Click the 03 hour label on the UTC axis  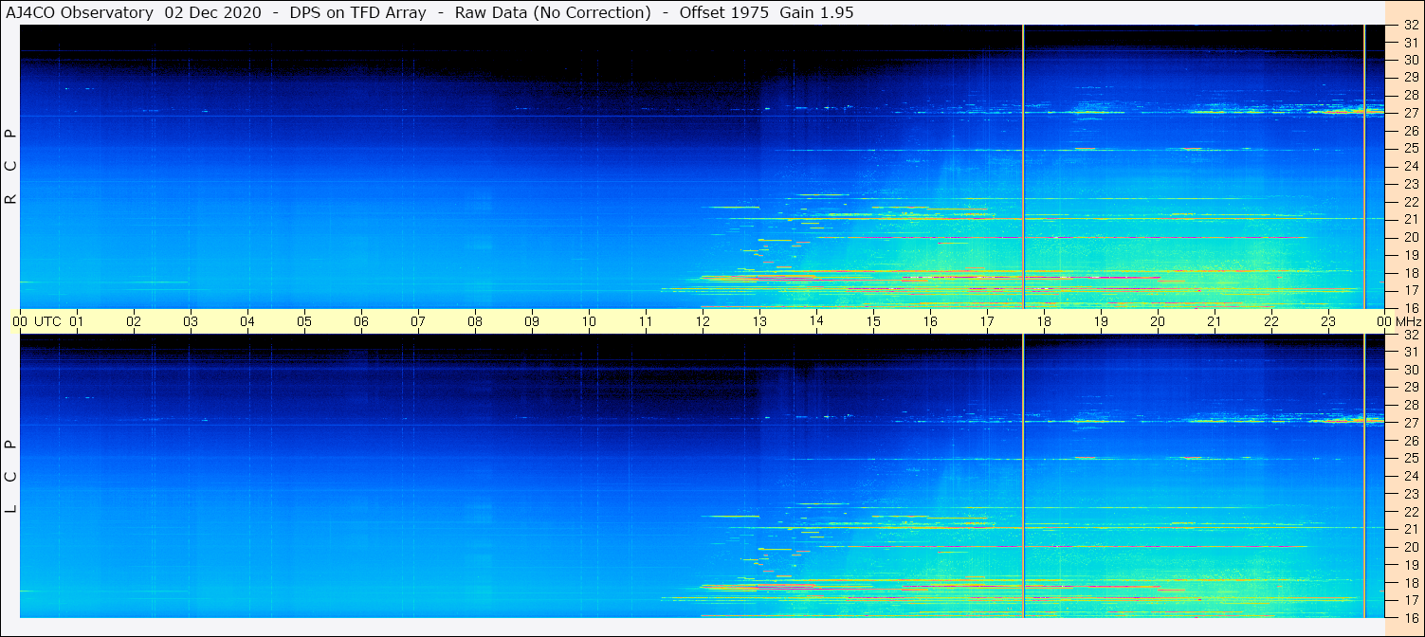(x=191, y=321)
